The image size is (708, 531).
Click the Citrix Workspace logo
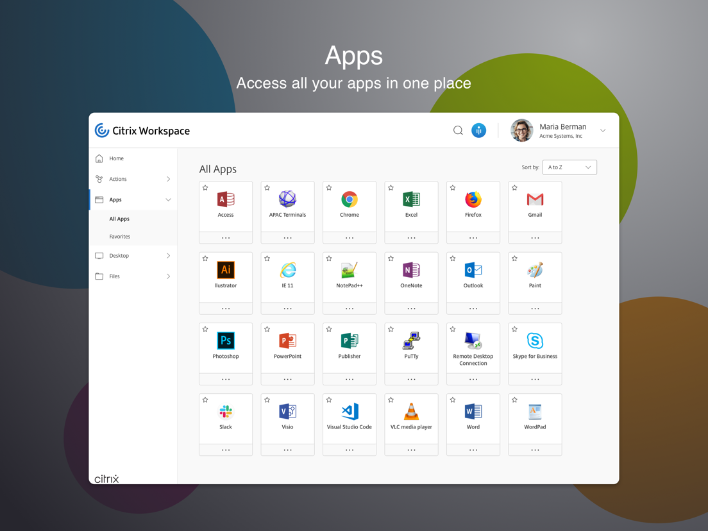click(142, 130)
